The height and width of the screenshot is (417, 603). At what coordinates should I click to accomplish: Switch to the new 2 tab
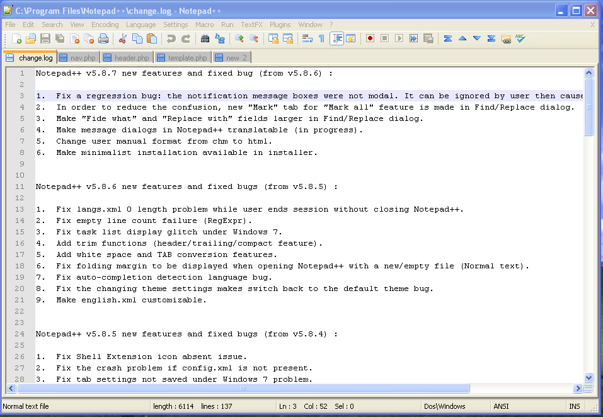(232, 58)
